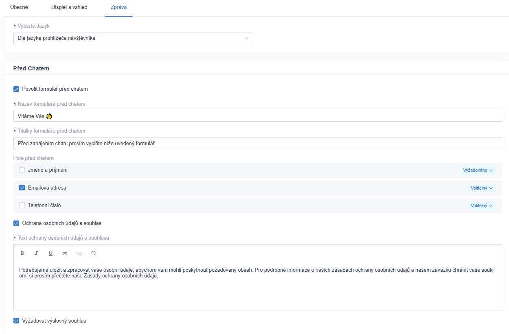Enable the 'Jméno a příjmení' field checkbox
The width and height of the screenshot is (509, 334).
click(x=22, y=170)
